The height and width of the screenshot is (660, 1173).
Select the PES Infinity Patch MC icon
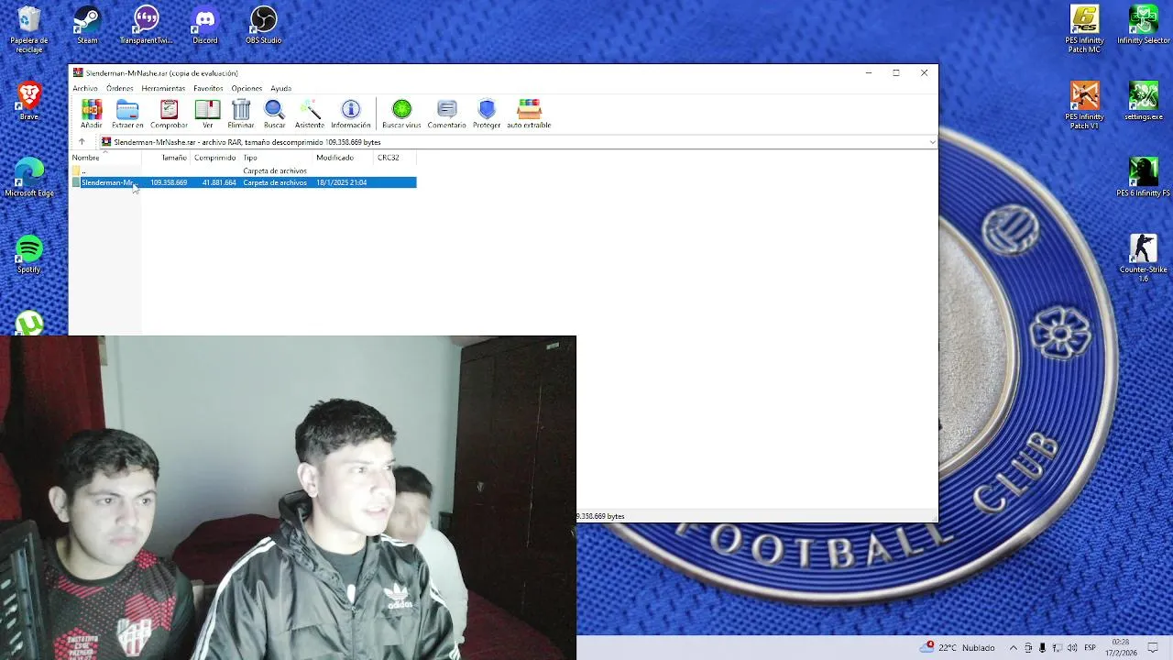(1085, 30)
